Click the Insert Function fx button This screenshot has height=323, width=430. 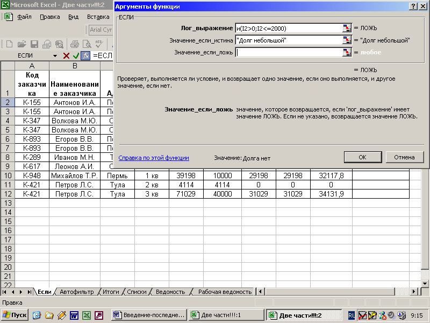coord(85,56)
